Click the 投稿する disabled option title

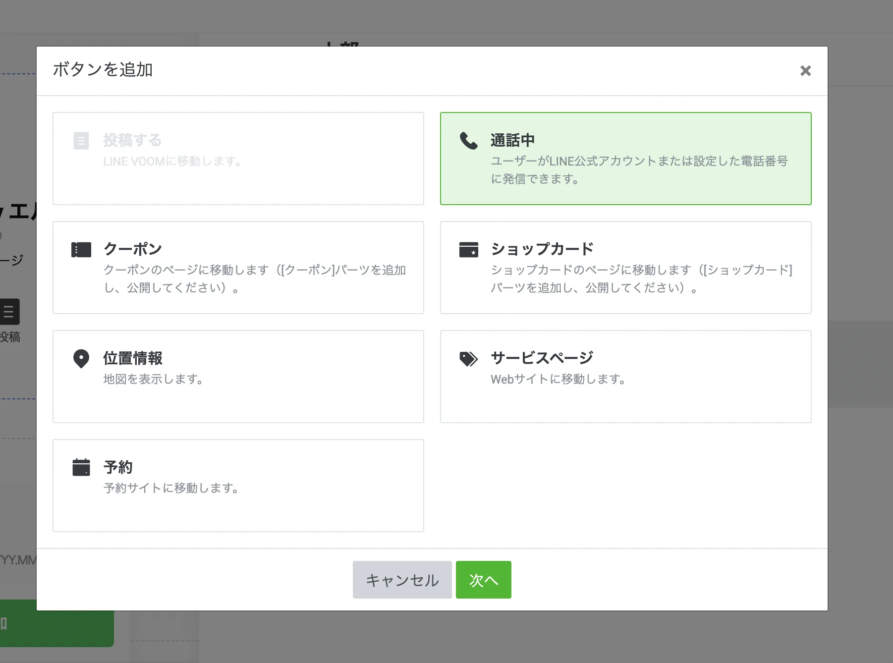coord(133,140)
